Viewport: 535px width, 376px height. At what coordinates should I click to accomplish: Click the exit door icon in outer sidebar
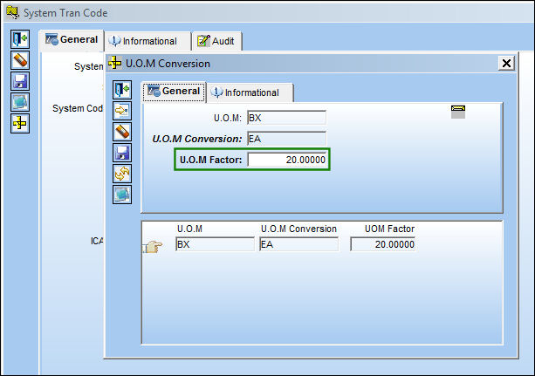pyautogui.click(x=20, y=39)
